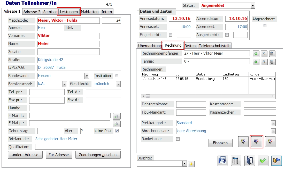Viewport: 285px width, 169px height.
Task: Click into the Geburtstag input field
Action: click(x=50, y=131)
